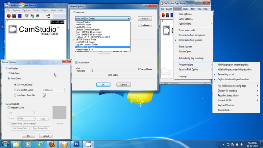Click the Max Framerate slider handle
Screen dimensions: 263x148
coord(92,70)
